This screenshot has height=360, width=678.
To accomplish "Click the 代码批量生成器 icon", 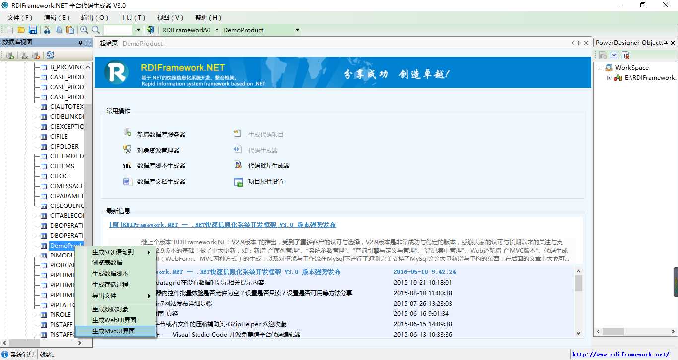I will pyautogui.click(x=238, y=165).
